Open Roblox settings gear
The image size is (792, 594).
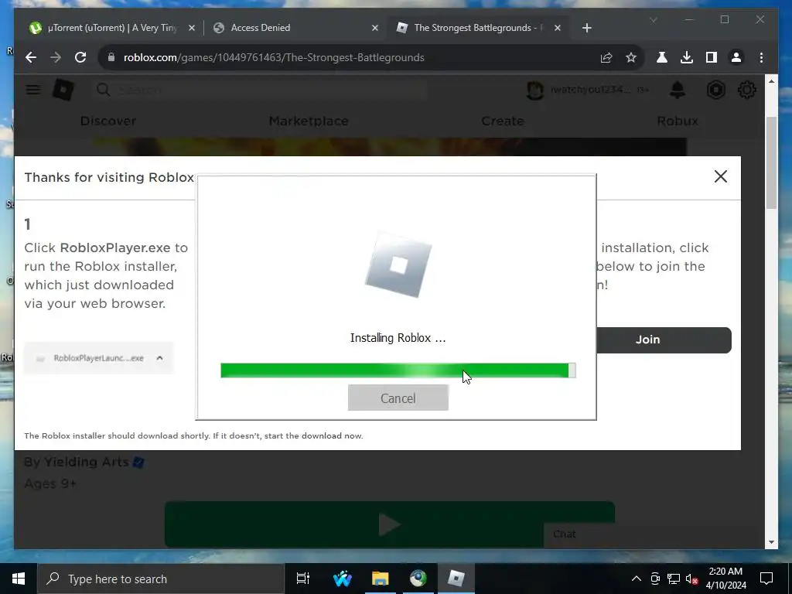coord(746,90)
